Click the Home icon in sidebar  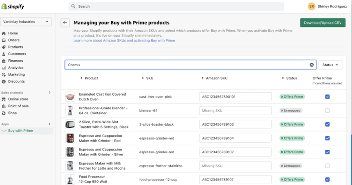pos(4,33)
